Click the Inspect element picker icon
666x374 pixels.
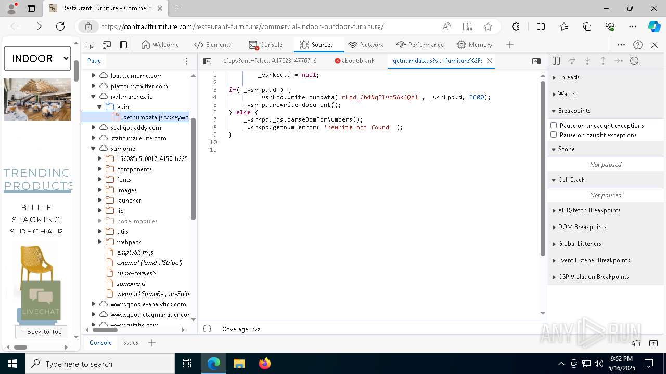click(x=90, y=45)
